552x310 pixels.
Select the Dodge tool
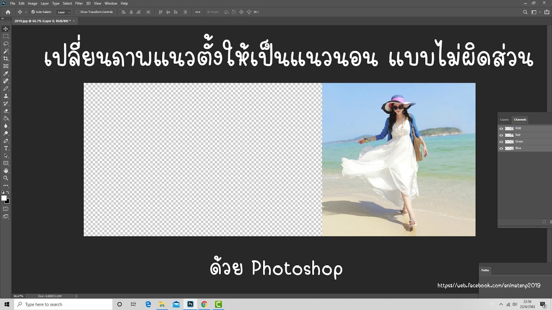[6, 133]
